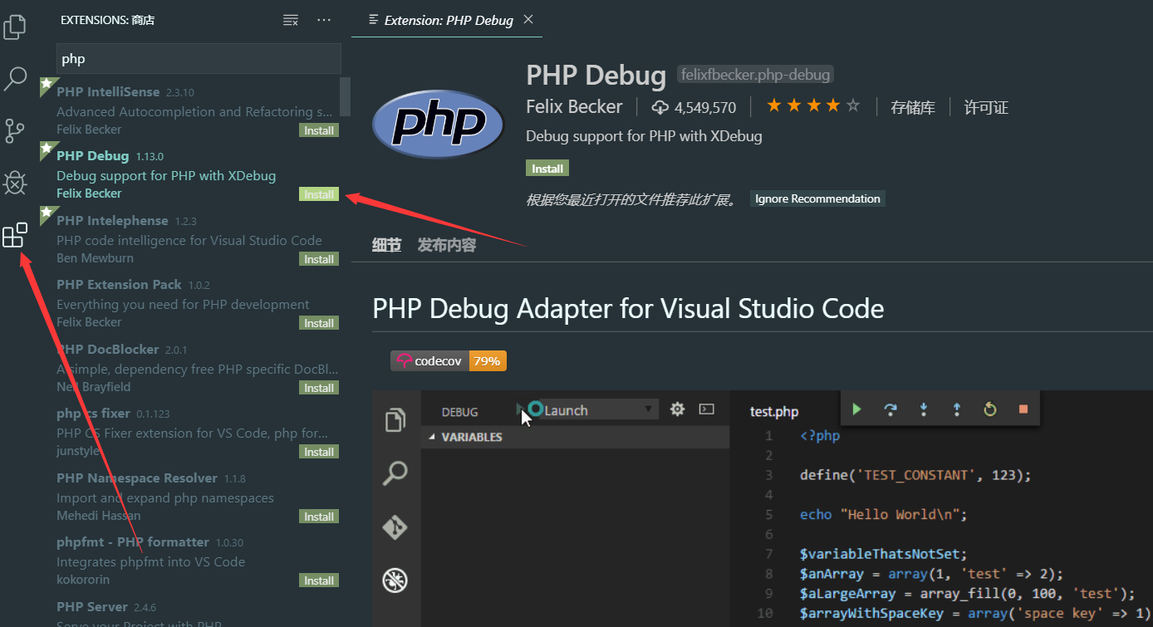
Task: Open the Debug view in activity bar
Action: coord(15,184)
